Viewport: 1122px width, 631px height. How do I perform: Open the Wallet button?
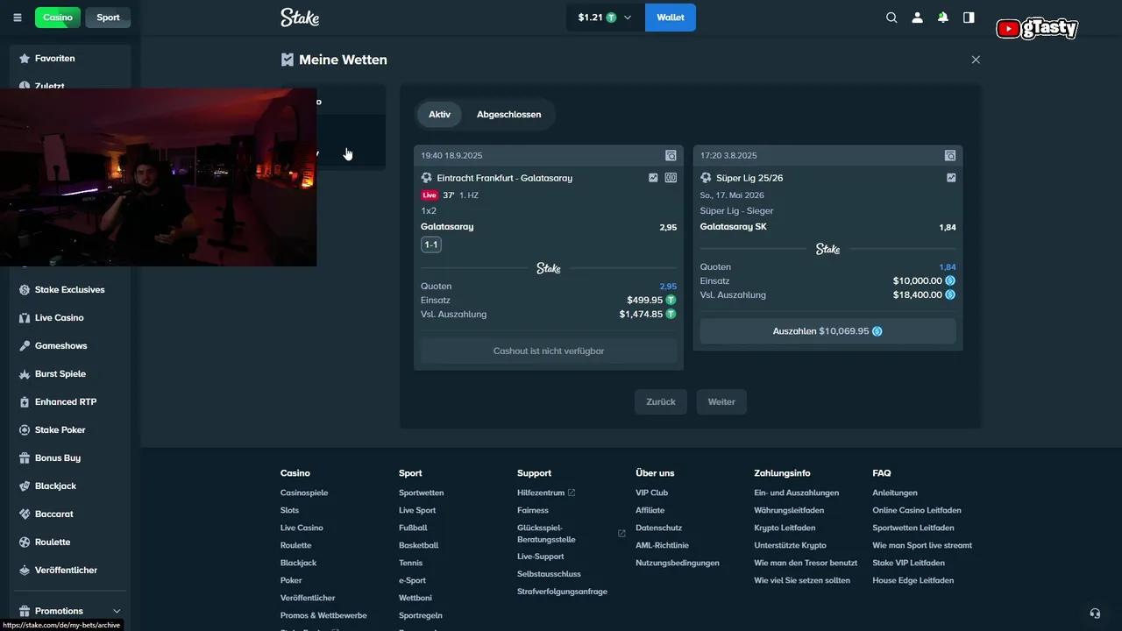click(671, 18)
